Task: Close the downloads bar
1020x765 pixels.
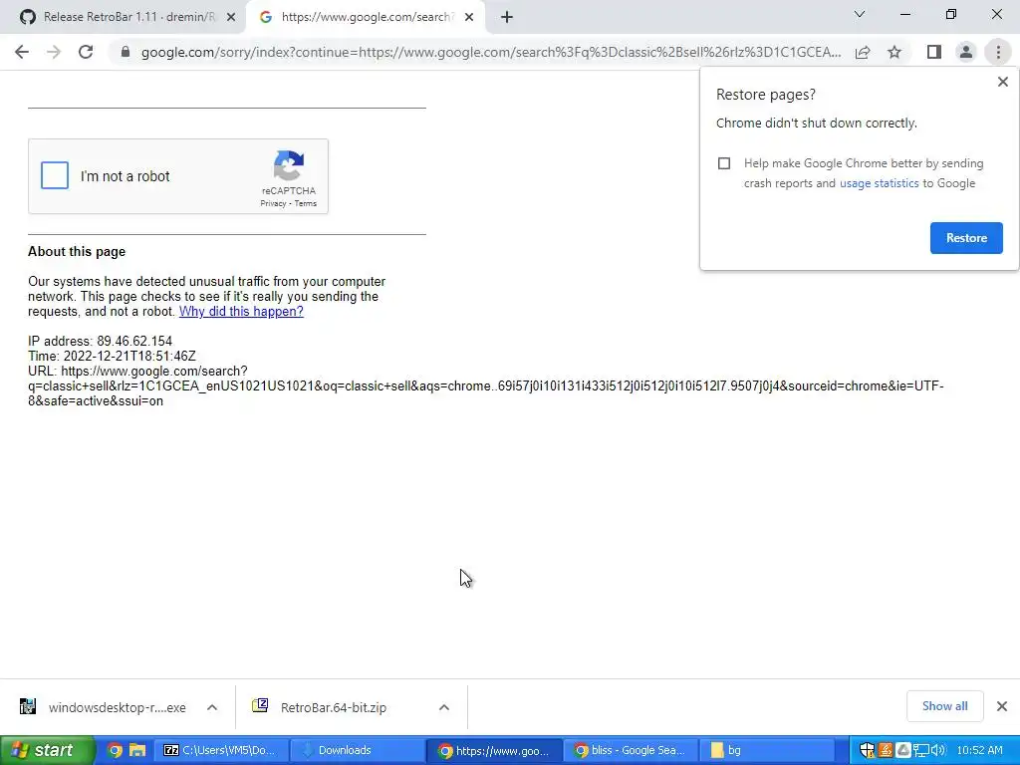Action: coord(1002,706)
